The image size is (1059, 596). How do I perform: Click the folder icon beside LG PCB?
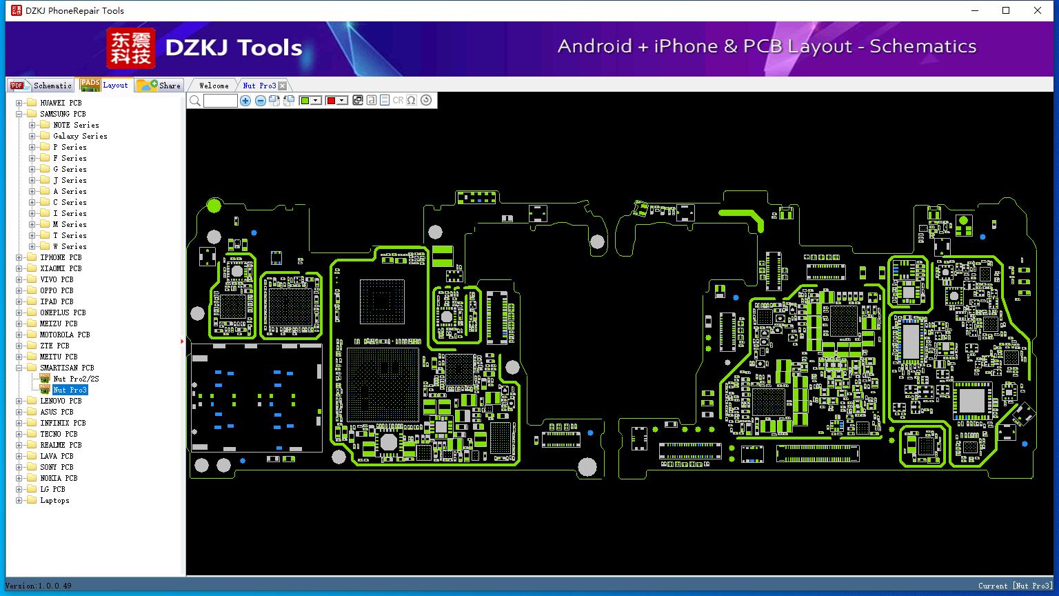32,489
